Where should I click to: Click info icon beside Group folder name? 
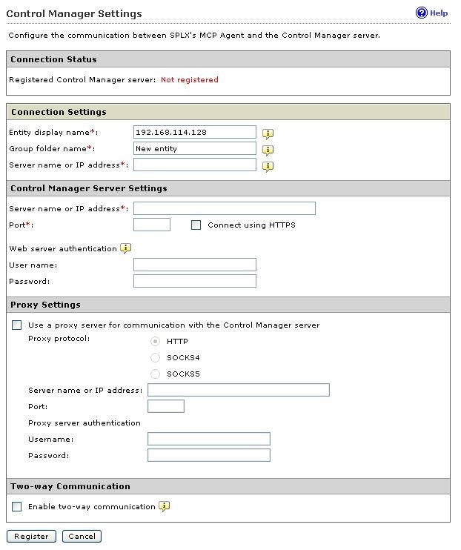268,150
